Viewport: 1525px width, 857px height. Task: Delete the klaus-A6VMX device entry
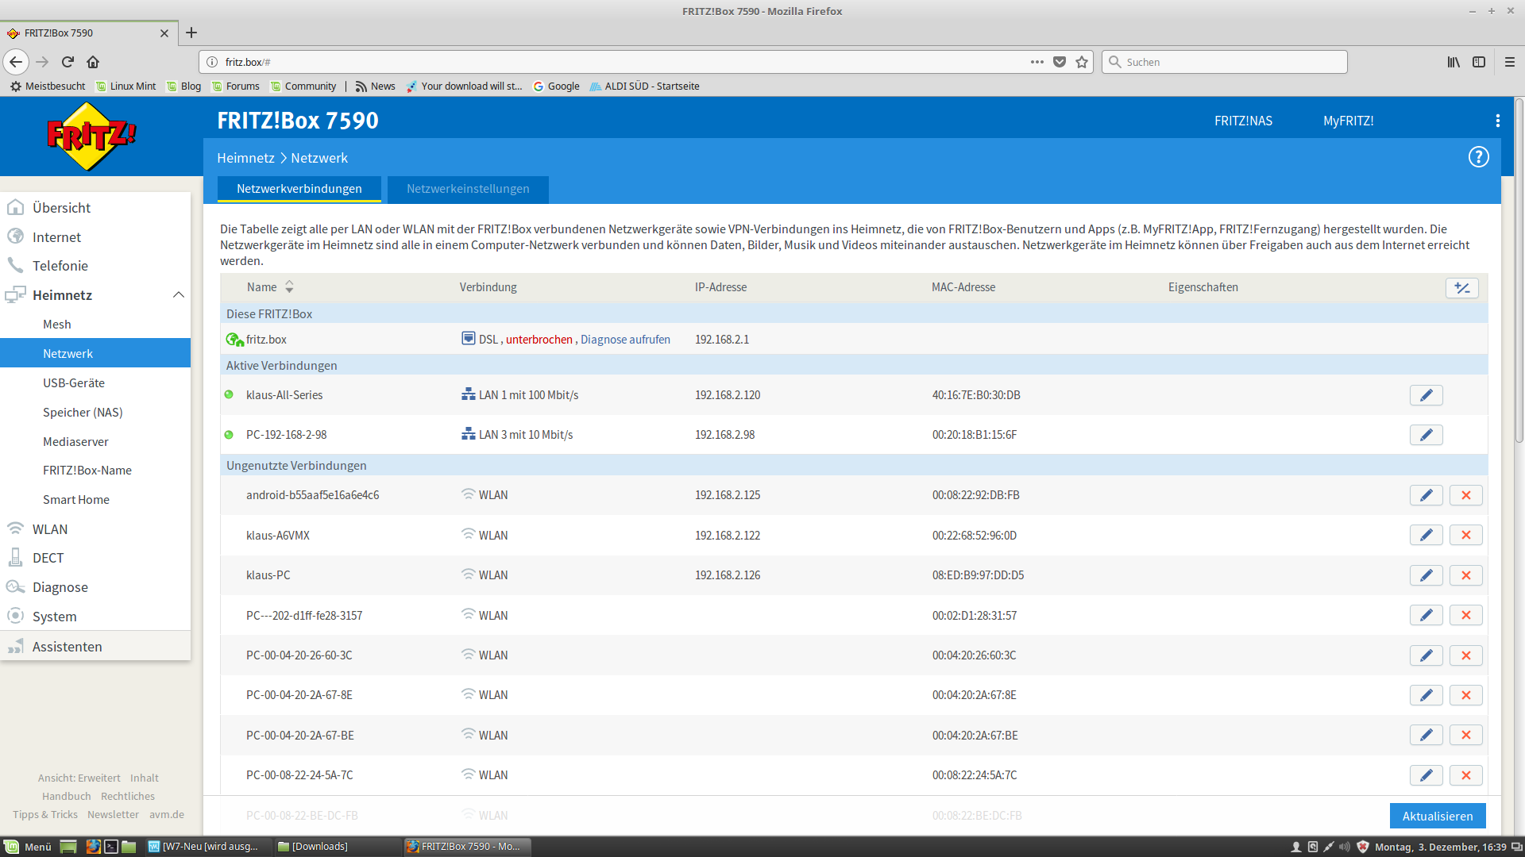coord(1465,536)
